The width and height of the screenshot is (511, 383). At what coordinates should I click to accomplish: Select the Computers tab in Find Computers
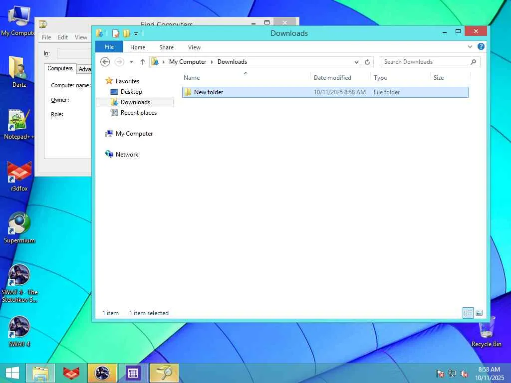coord(60,68)
